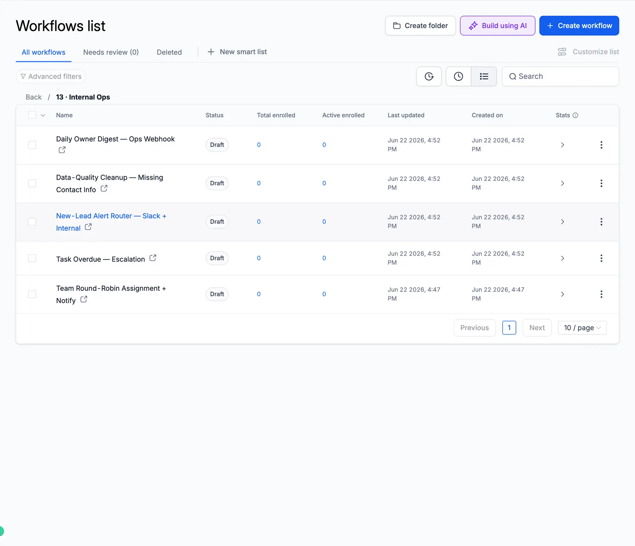
Task: Click the Create workflow button
Action: (x=579, y=26)
